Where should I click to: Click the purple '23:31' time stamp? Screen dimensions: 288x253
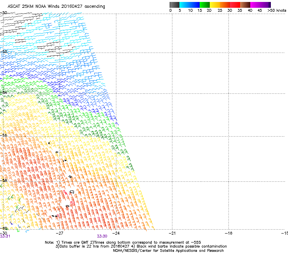pos(5,236)
